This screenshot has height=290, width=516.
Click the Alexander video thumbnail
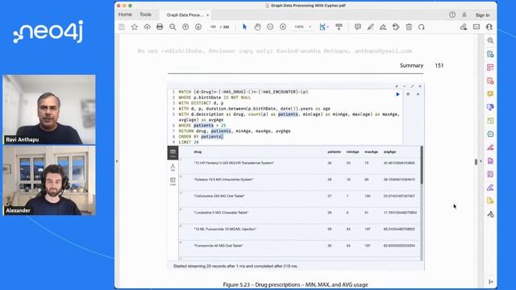(49, 180)
